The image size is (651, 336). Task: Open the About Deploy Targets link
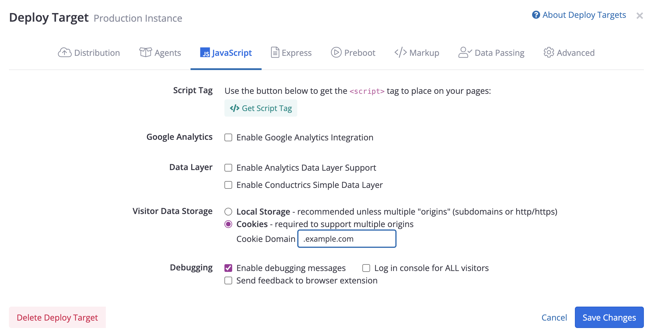584,15
